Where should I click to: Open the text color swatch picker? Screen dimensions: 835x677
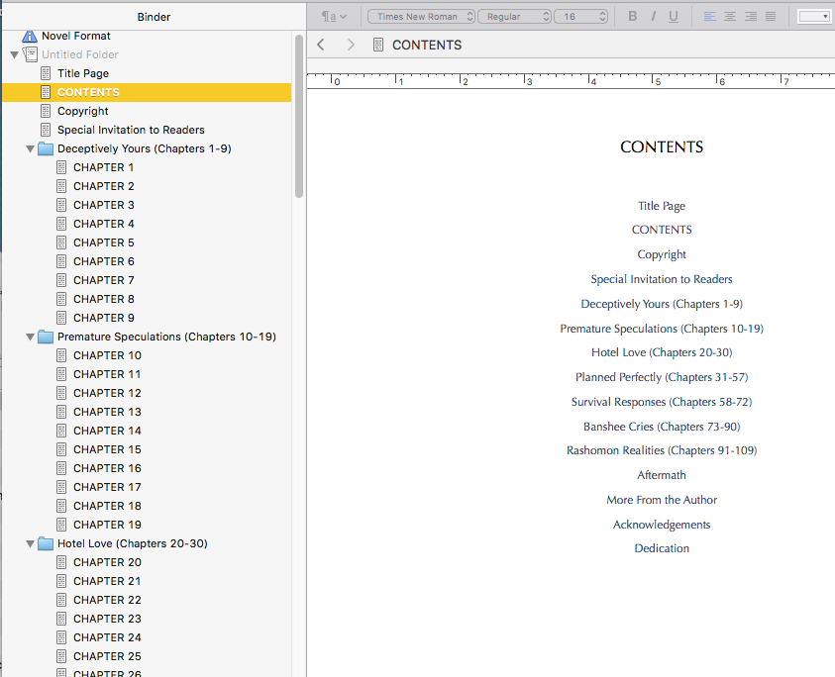tap(814, 16)
